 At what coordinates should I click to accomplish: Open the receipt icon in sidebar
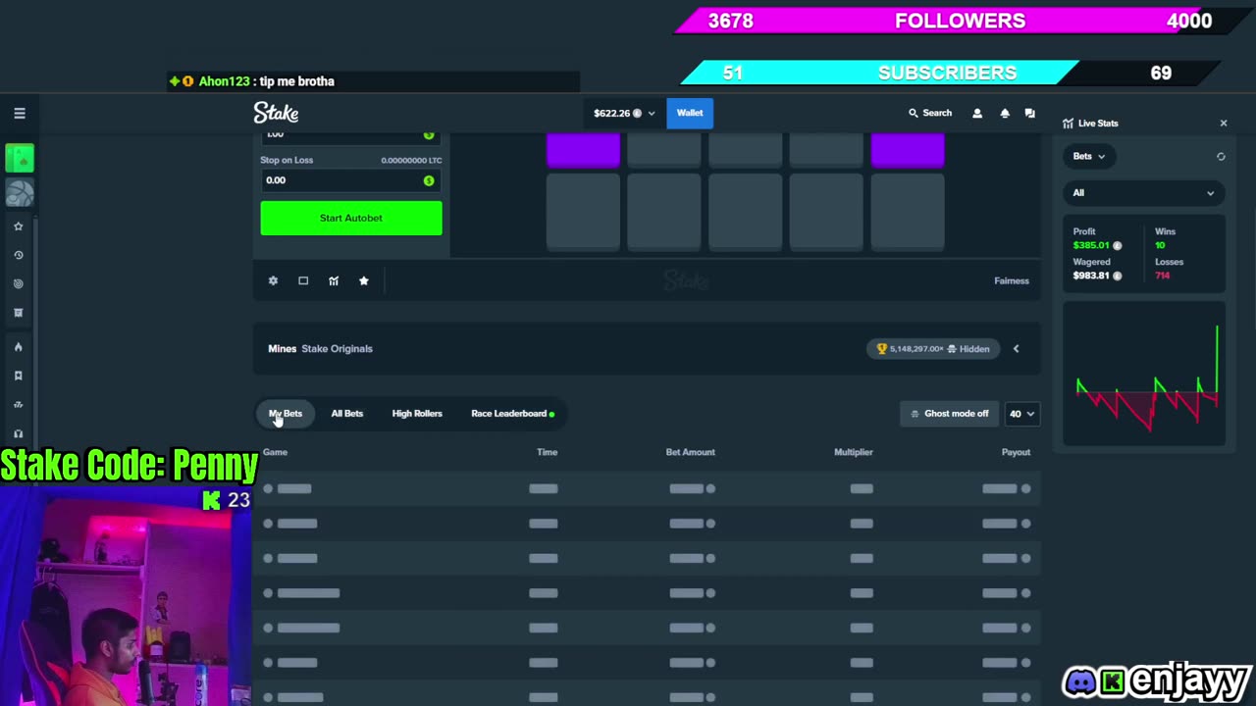(18, 313)
